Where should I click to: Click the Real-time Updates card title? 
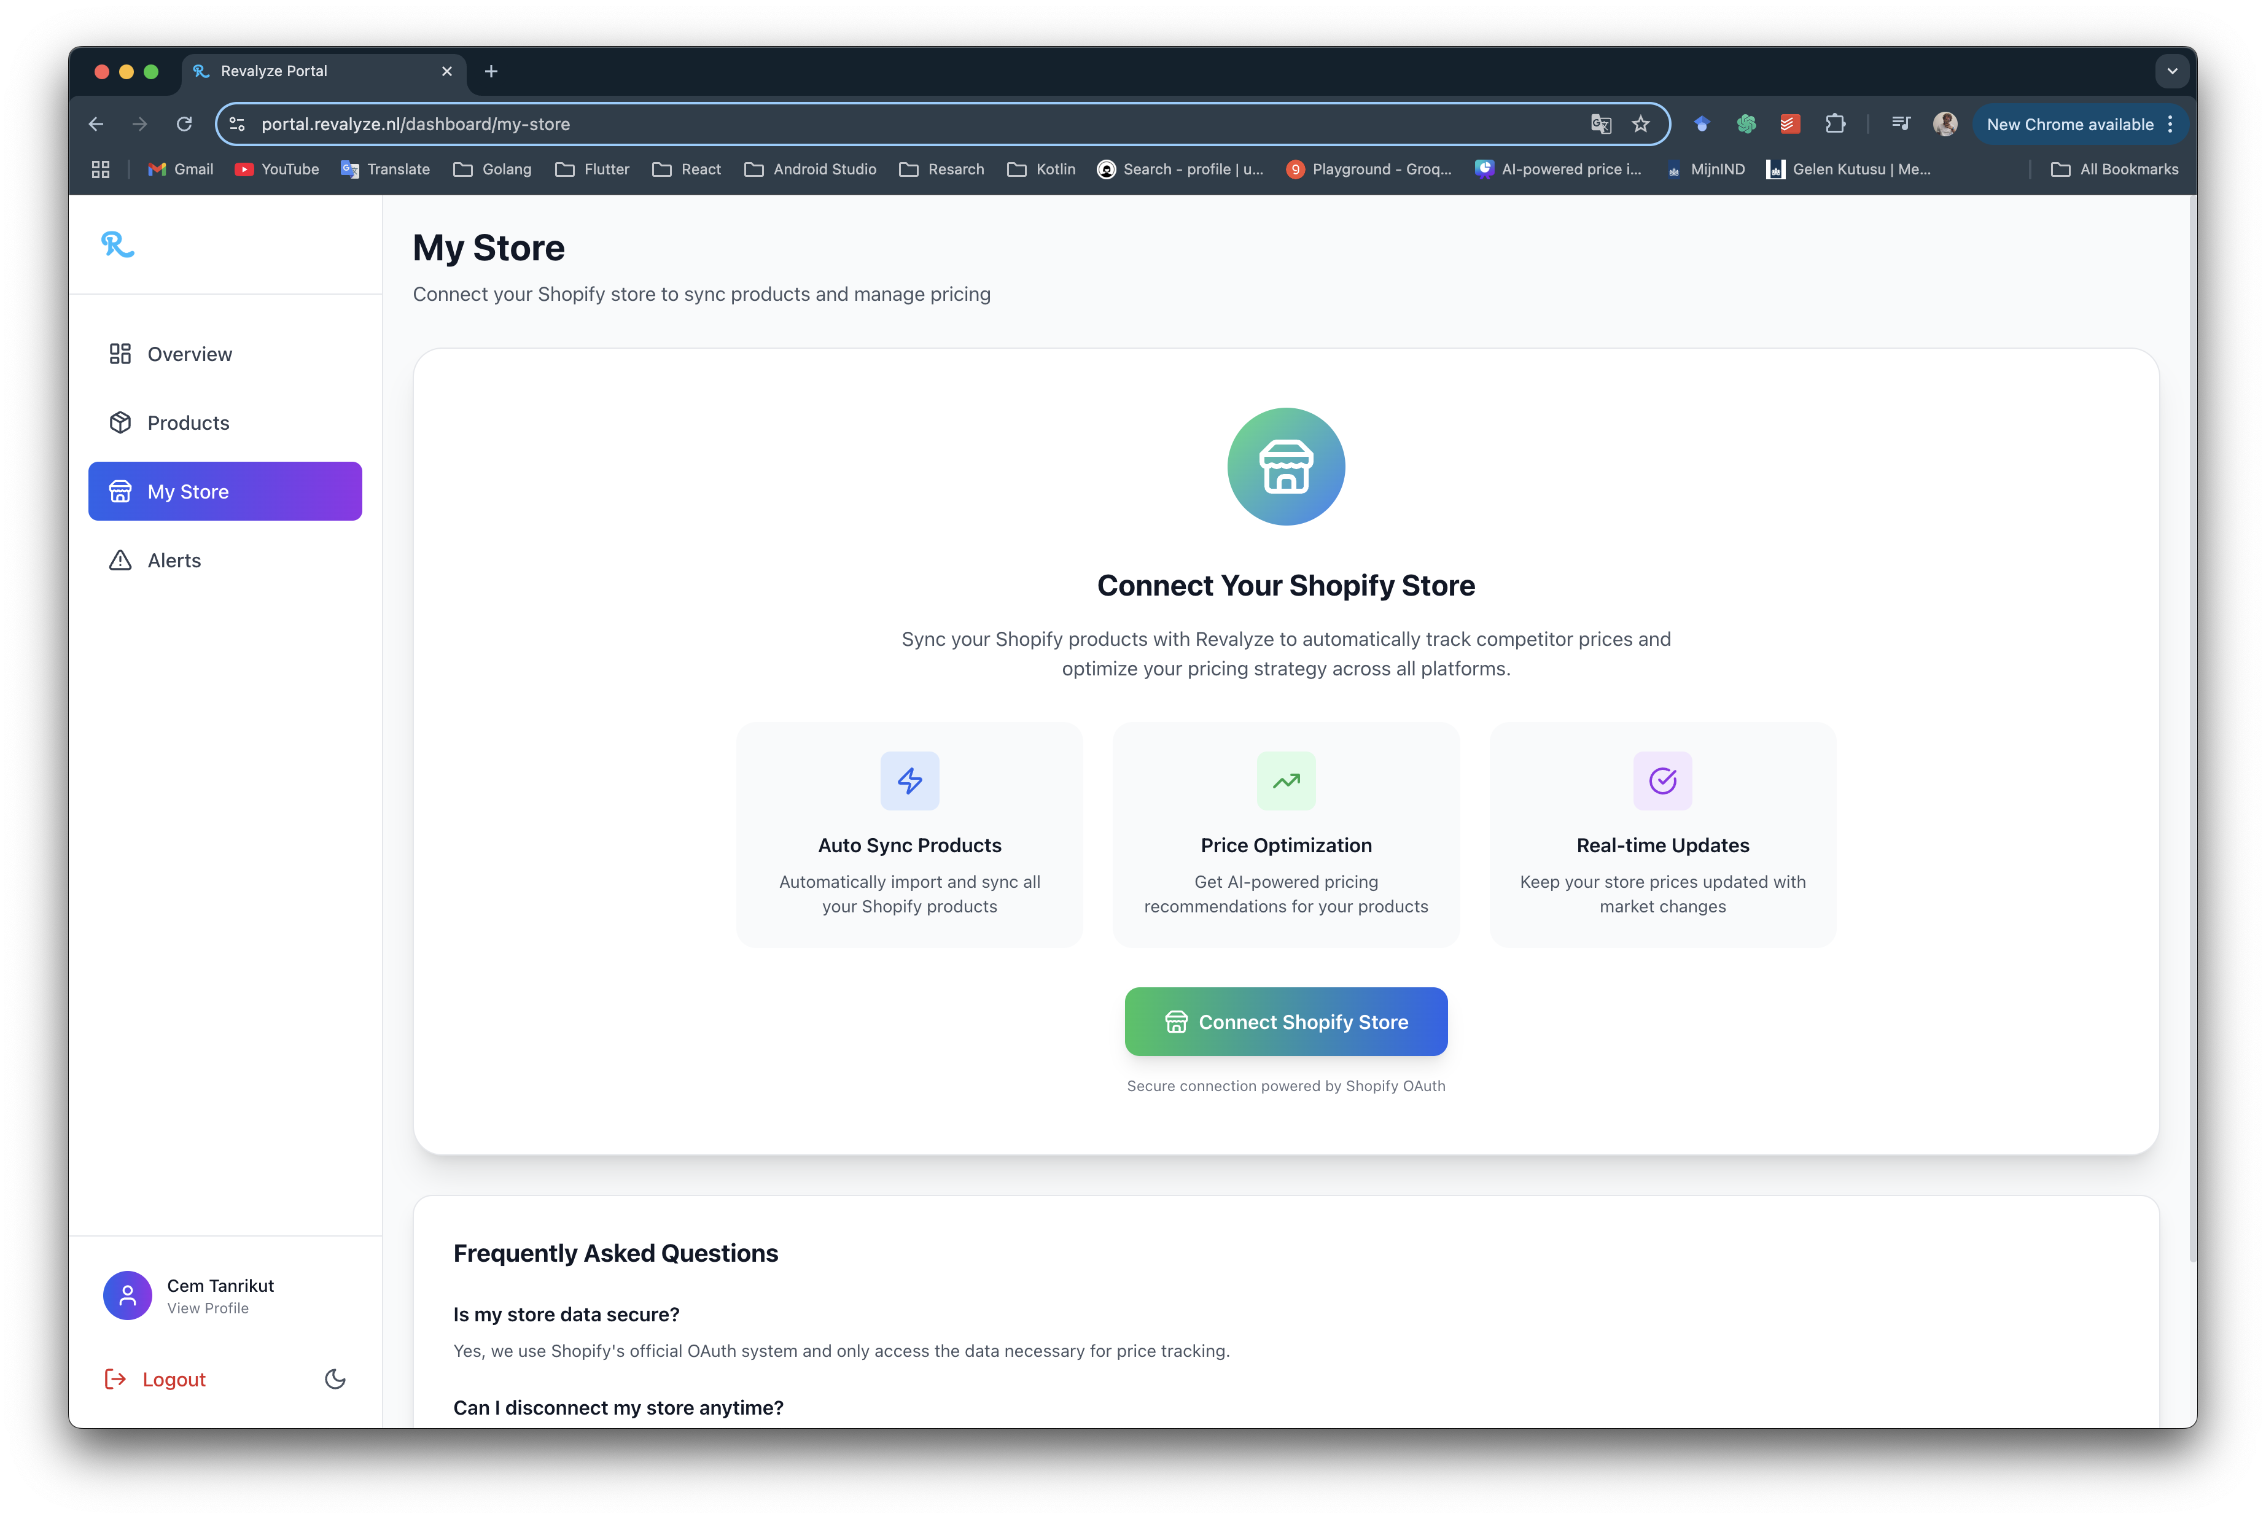pyautogui.click(x=1662, y=845)
